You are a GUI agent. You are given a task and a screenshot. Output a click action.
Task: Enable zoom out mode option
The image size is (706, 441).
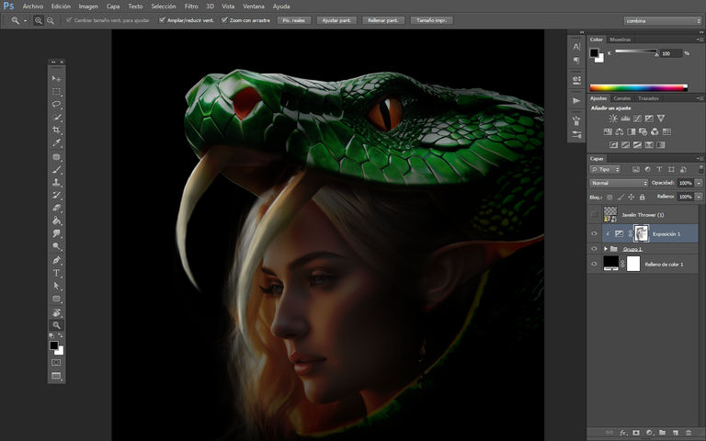click(x=51, y=20)
